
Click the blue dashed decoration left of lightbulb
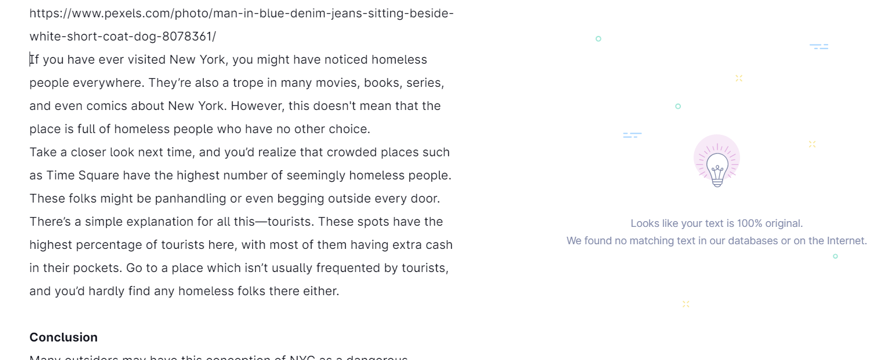[x=632, y=135]
